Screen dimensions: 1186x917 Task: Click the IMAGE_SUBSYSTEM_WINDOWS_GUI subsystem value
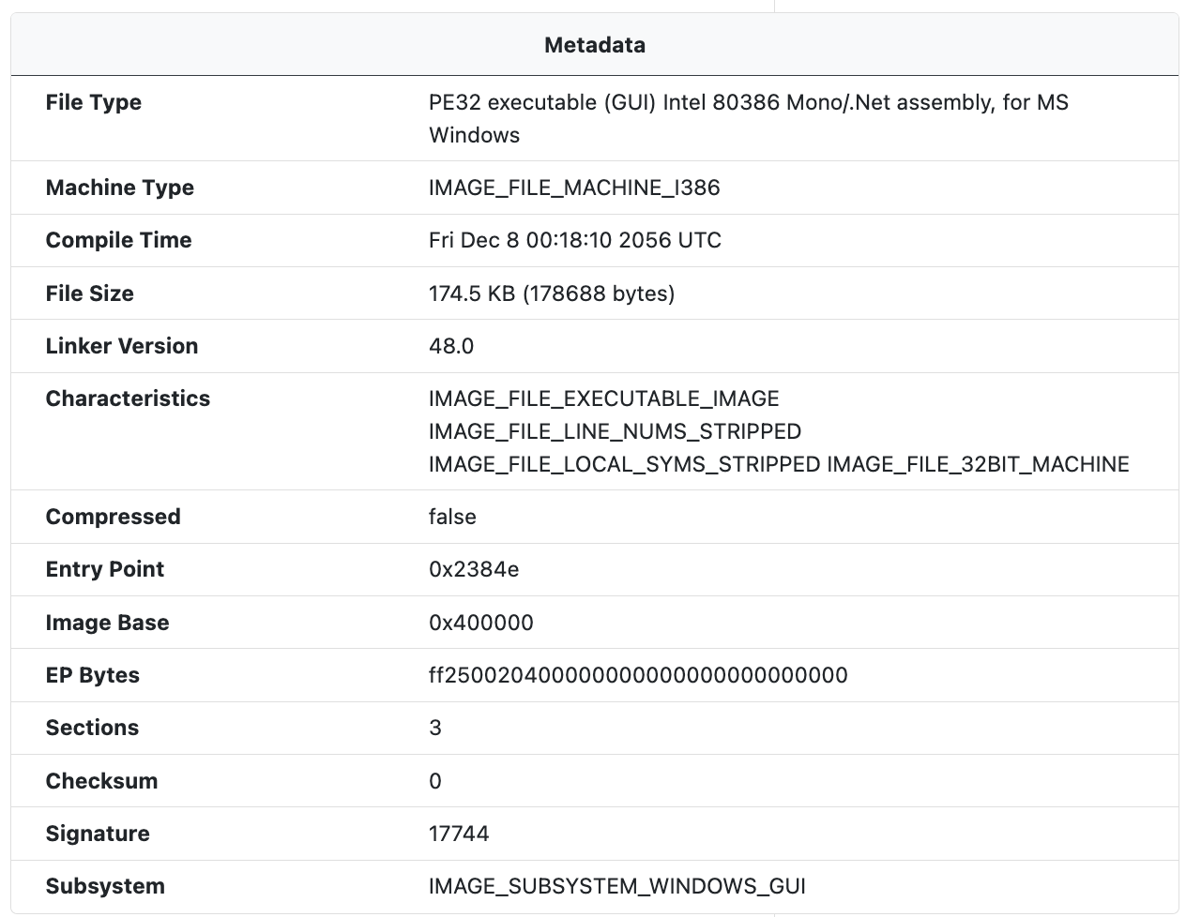[616, 886]
